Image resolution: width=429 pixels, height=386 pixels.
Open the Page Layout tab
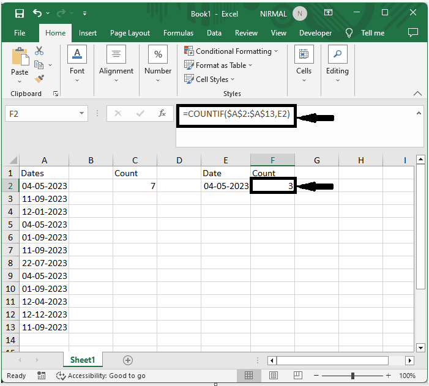130,33
